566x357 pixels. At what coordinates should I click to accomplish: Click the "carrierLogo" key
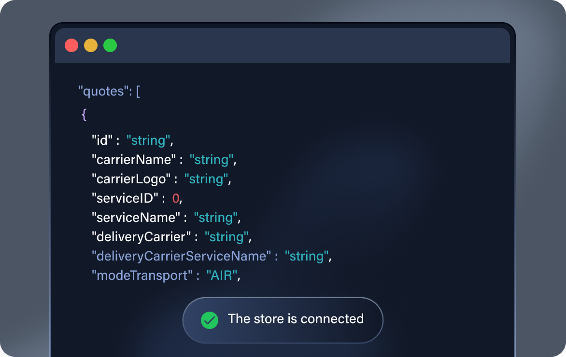point(132,179)
